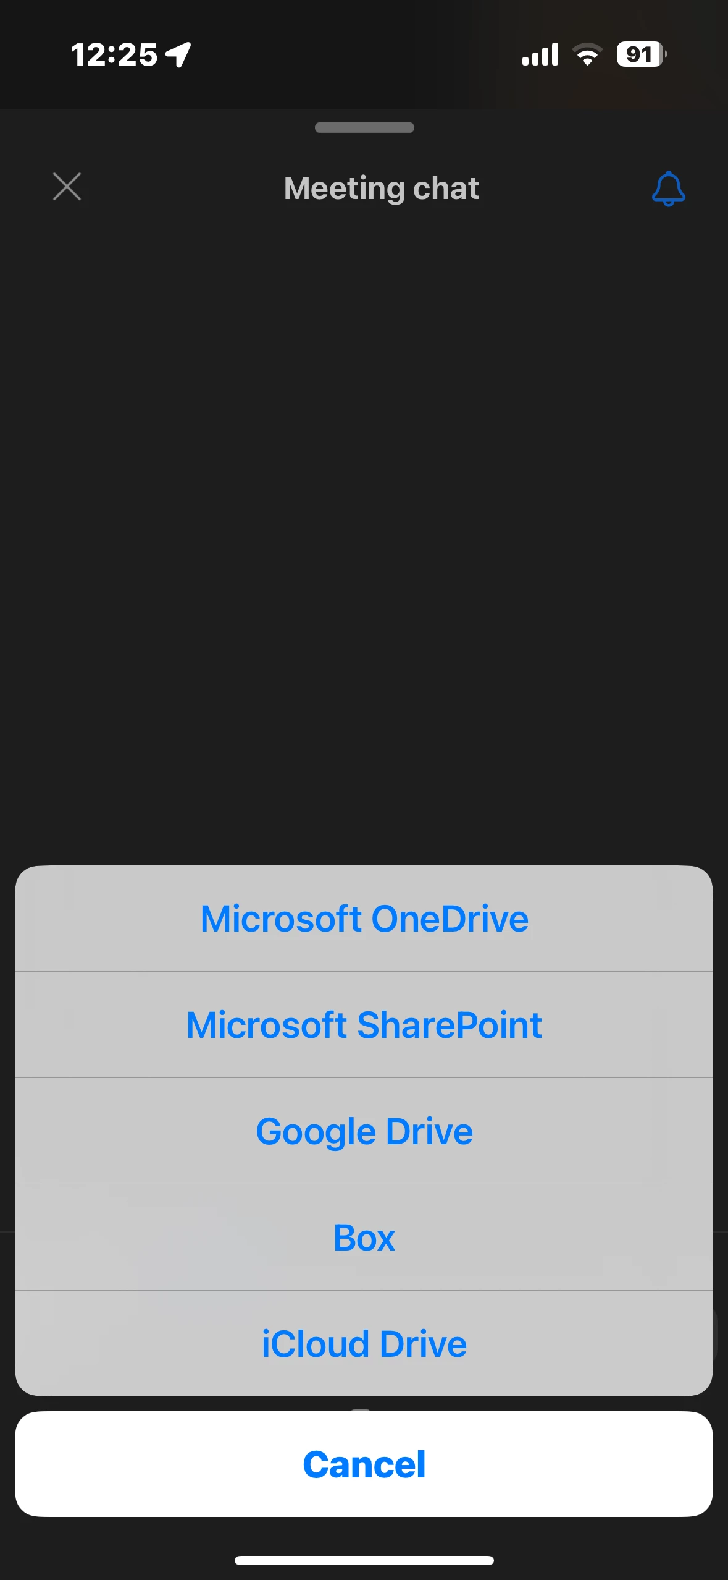Image resolution: width=728 pixels, height=1580 pixels.
Task: Tap the home indicator bar
Action: pos(364,1560)
